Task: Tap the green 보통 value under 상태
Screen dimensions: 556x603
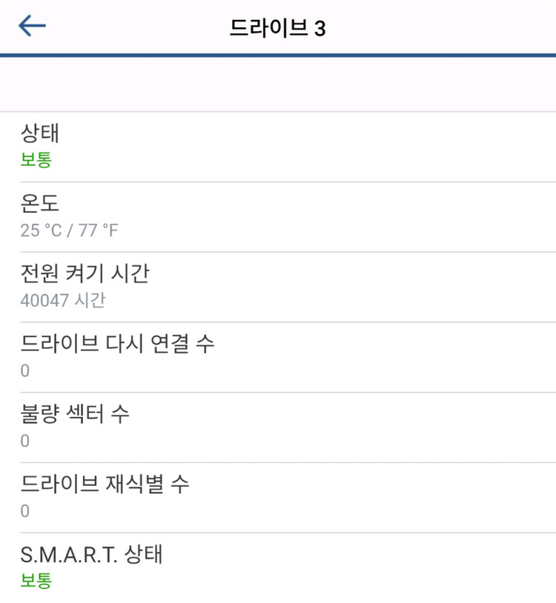Action: coord(36,159)
